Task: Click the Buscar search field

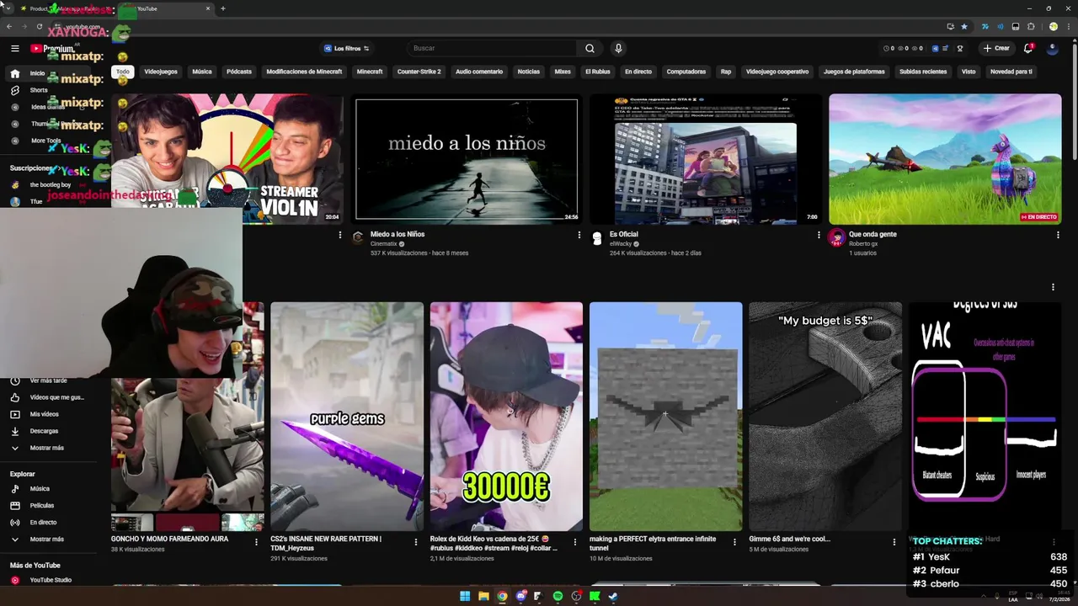Action: [x=492, y=48]
